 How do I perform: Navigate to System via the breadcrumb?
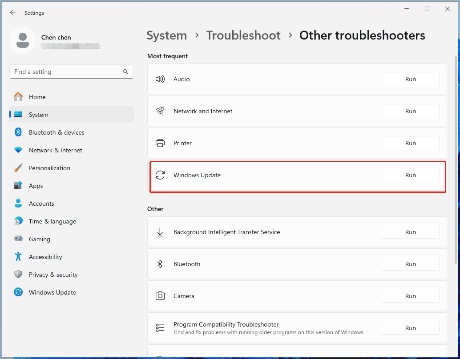[x=167, y=35]
